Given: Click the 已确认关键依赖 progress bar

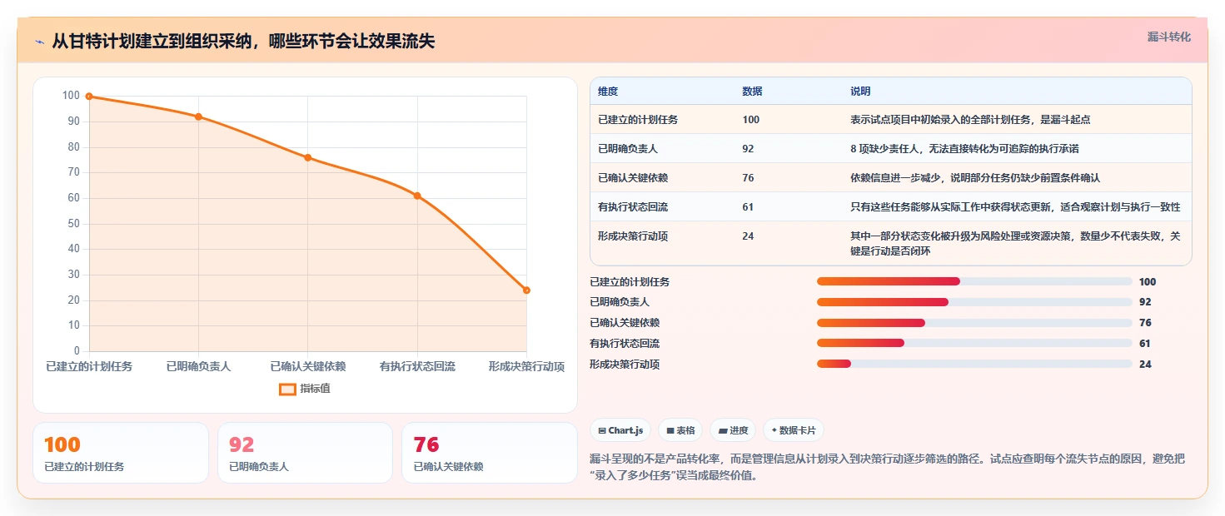Looking at the screenshot, I should [974, 323].
